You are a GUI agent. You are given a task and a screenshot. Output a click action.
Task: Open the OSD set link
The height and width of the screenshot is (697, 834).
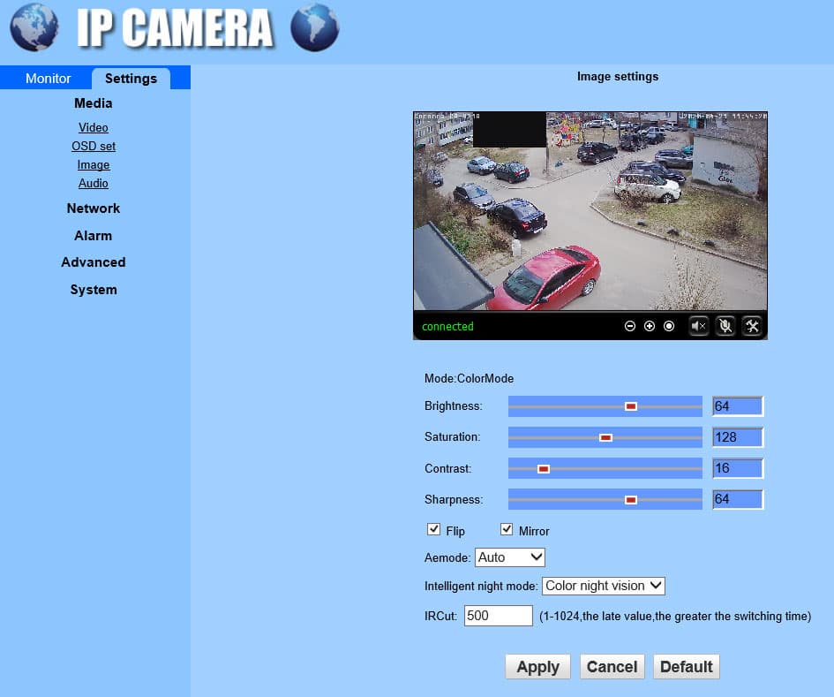94,146
